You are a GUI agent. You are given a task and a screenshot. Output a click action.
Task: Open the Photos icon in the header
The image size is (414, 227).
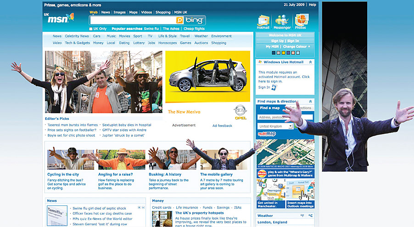point(301,20)
